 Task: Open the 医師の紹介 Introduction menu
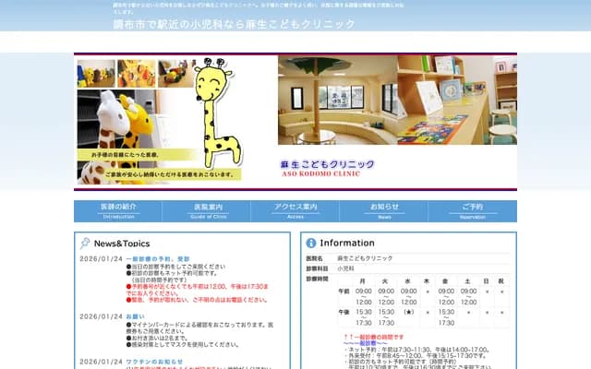coord(118,210)
